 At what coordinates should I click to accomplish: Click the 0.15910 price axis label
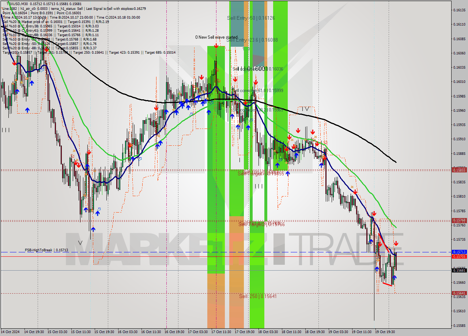coord(459,139)
